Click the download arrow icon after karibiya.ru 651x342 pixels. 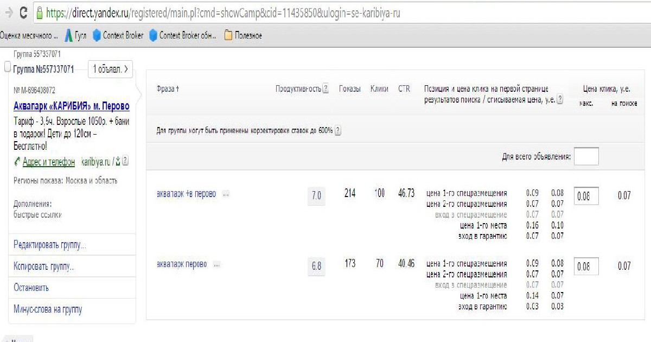(x=118, y=162)
